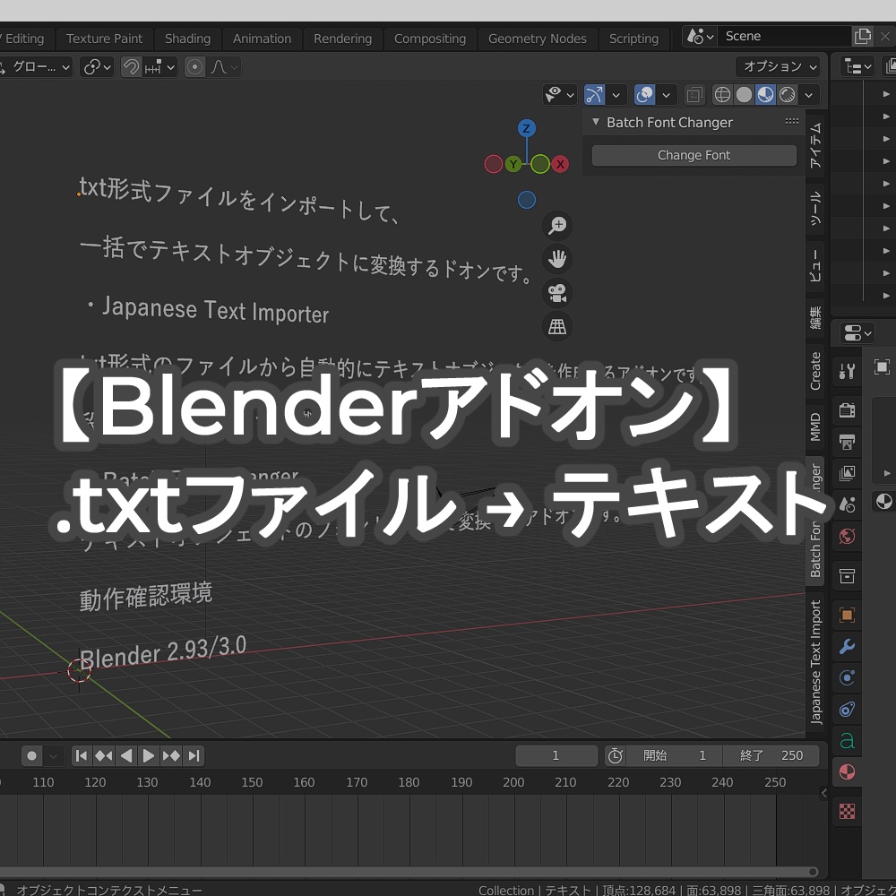Open the Render properties tab
The width and height of the screenshot is (896, 896).
point(847,409)
